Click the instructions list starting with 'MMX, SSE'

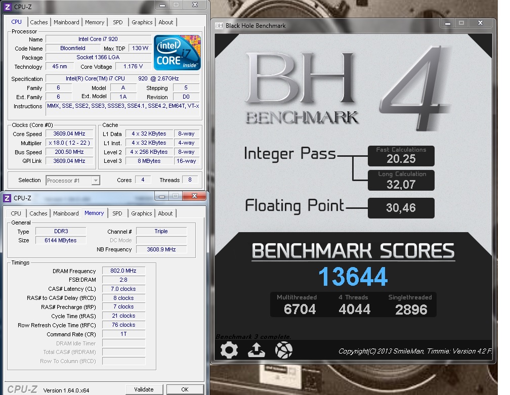122,109
